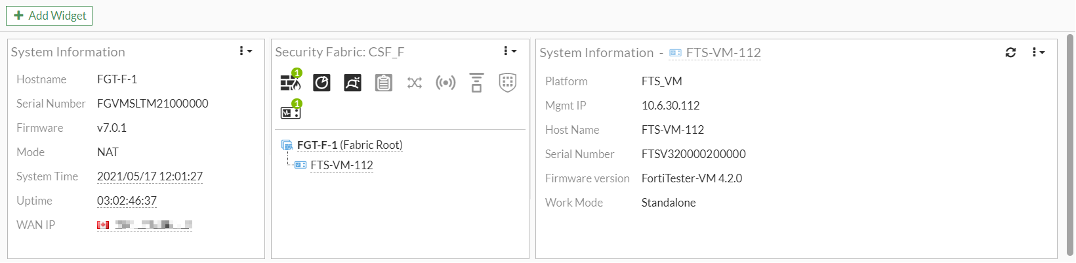
Task: Click the shield grid icon
Action: point(508,83)
